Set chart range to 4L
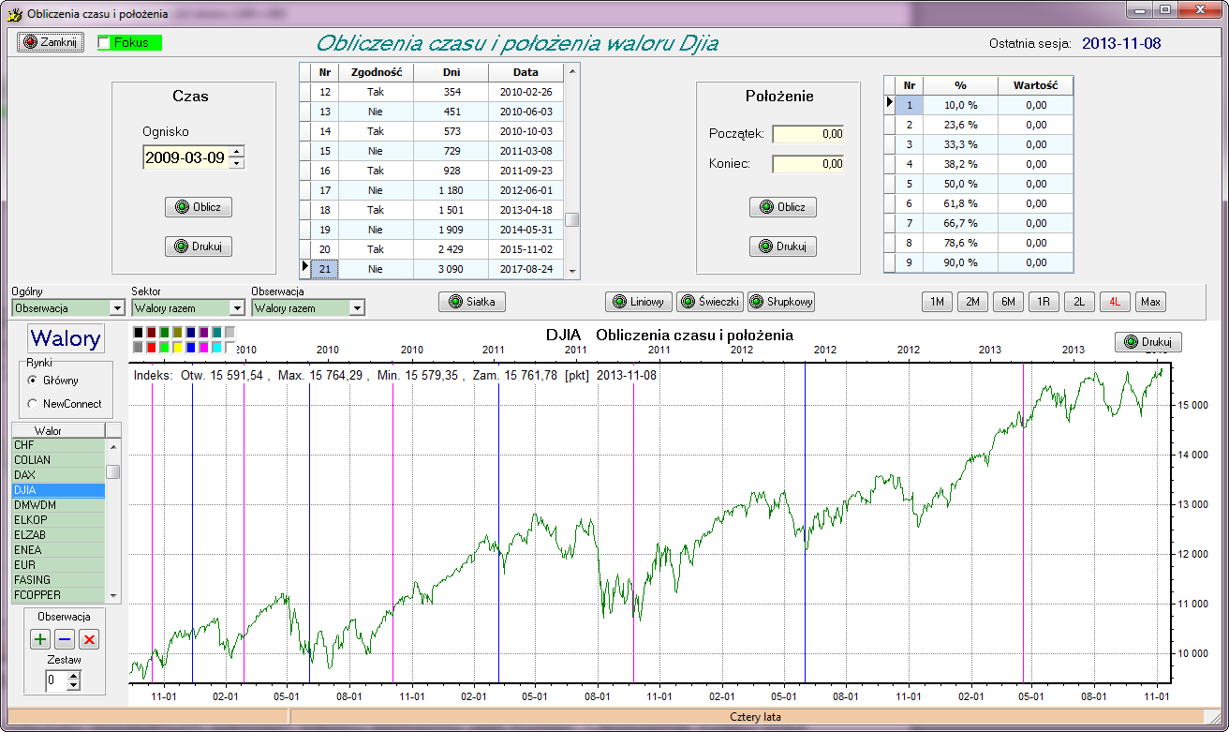The image size is (1229, 732). 1116,302
